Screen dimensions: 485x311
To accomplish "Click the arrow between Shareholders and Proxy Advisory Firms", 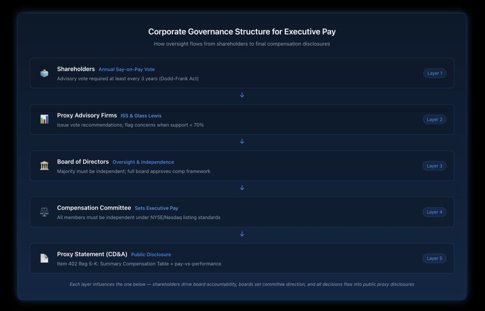I will coord(242,95).
